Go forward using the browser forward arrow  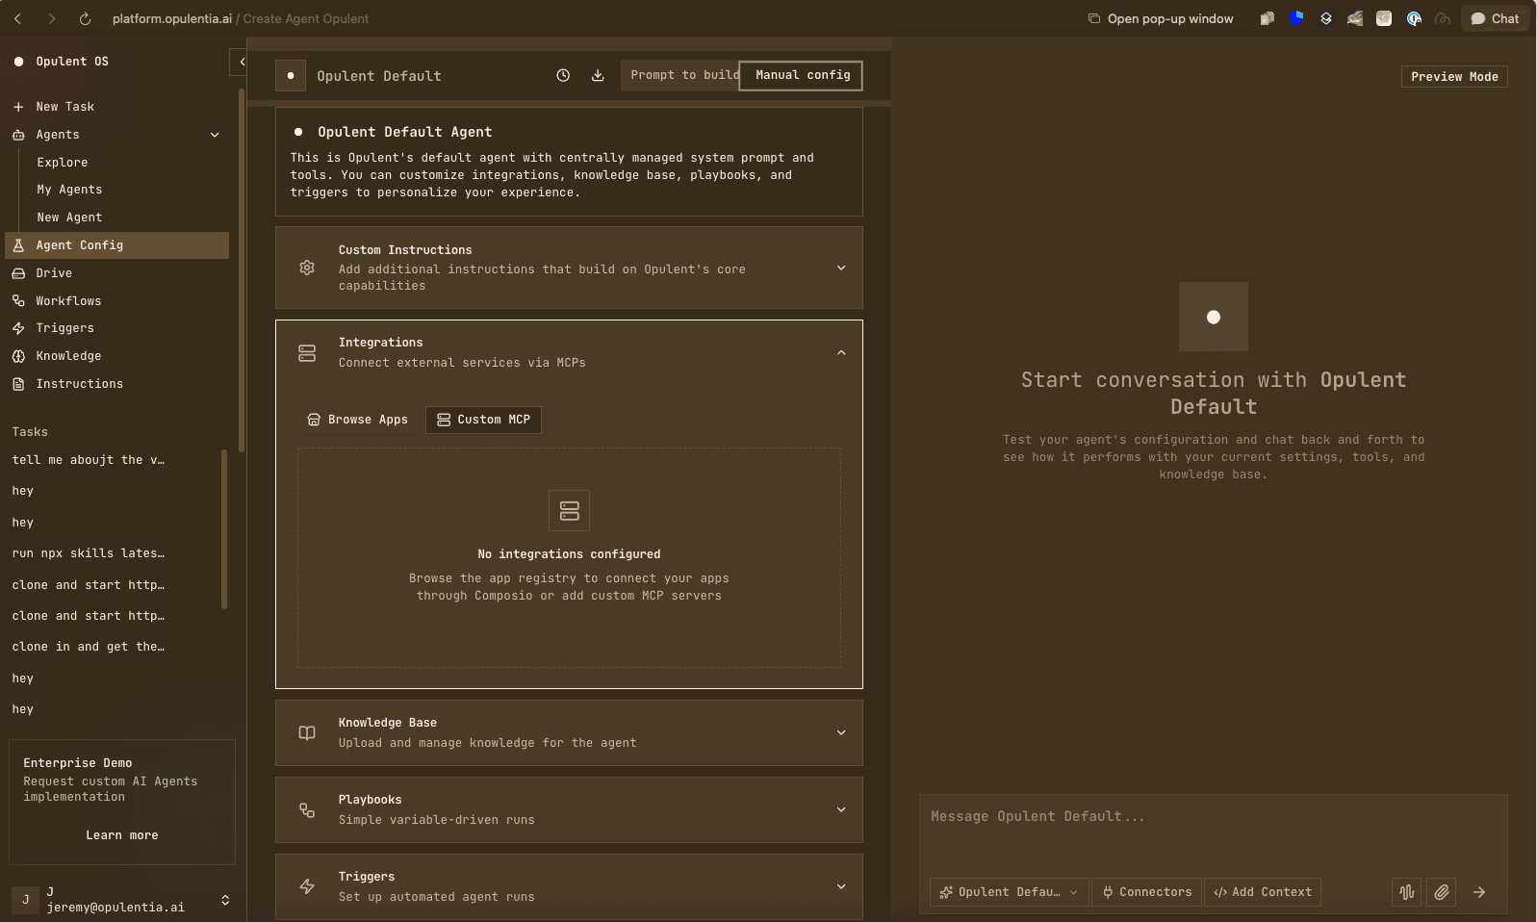pyautogui.click(x=51, y=18)
